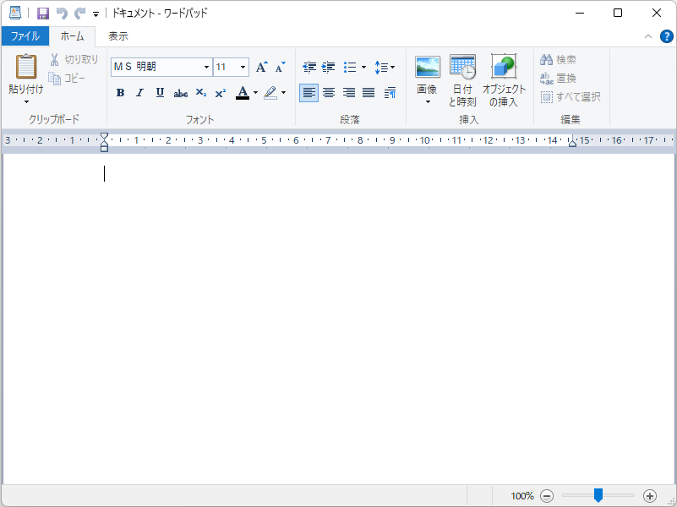This screenshot has height=507, width=677.
Task: Close the WordPad window
Action: click(656, 13)
